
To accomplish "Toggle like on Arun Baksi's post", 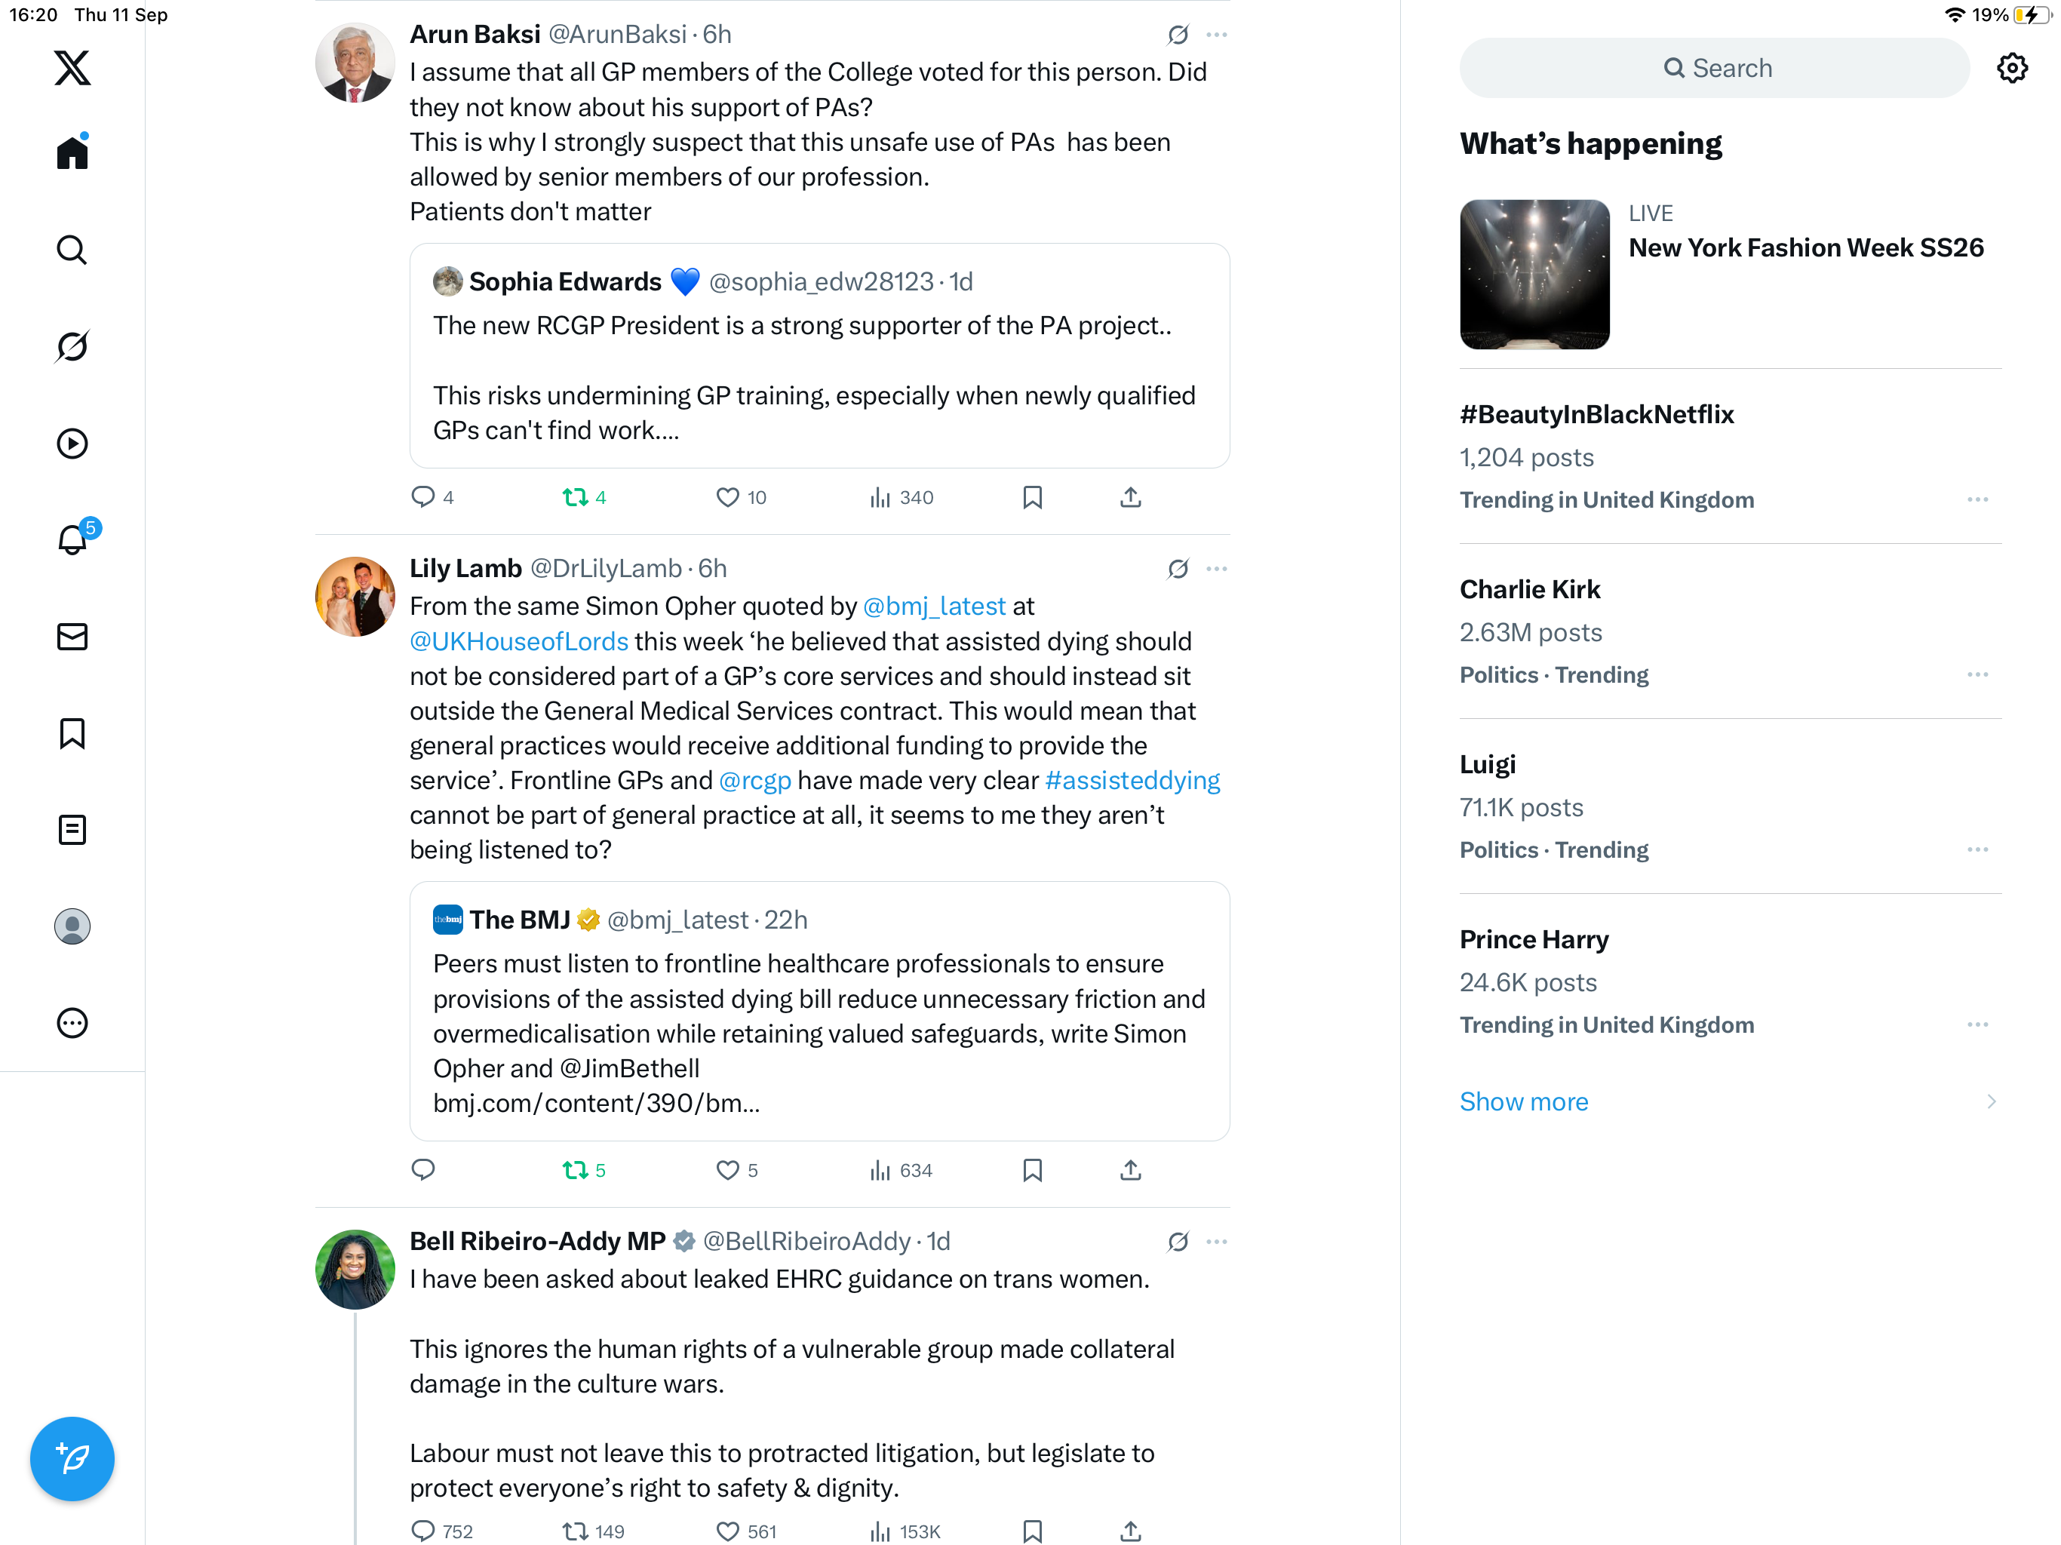I will coord(728,498).
